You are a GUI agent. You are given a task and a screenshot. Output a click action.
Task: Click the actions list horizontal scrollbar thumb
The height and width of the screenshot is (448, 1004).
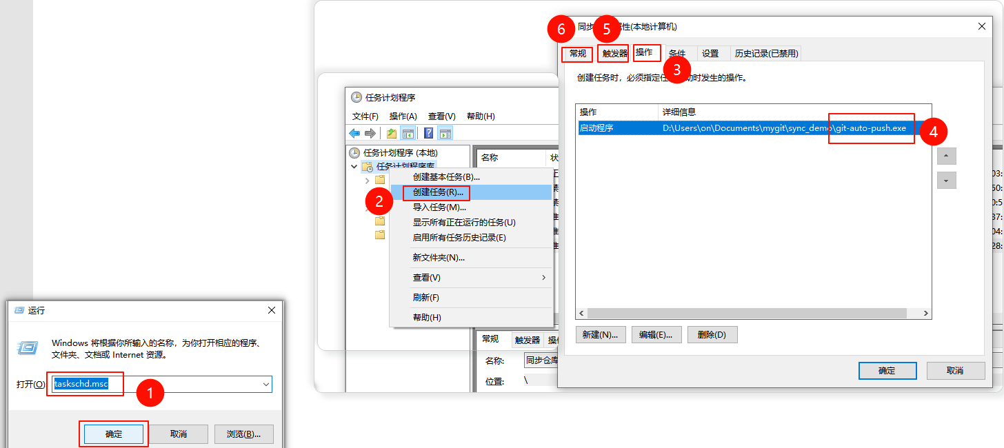[747, 313]
